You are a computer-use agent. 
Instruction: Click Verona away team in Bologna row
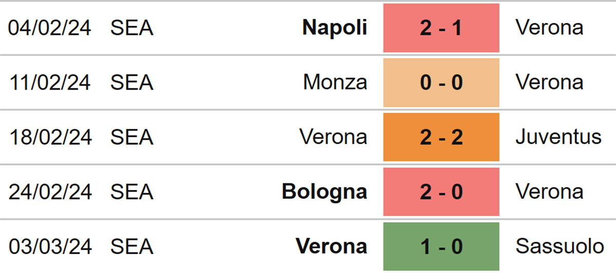(549, 192)
